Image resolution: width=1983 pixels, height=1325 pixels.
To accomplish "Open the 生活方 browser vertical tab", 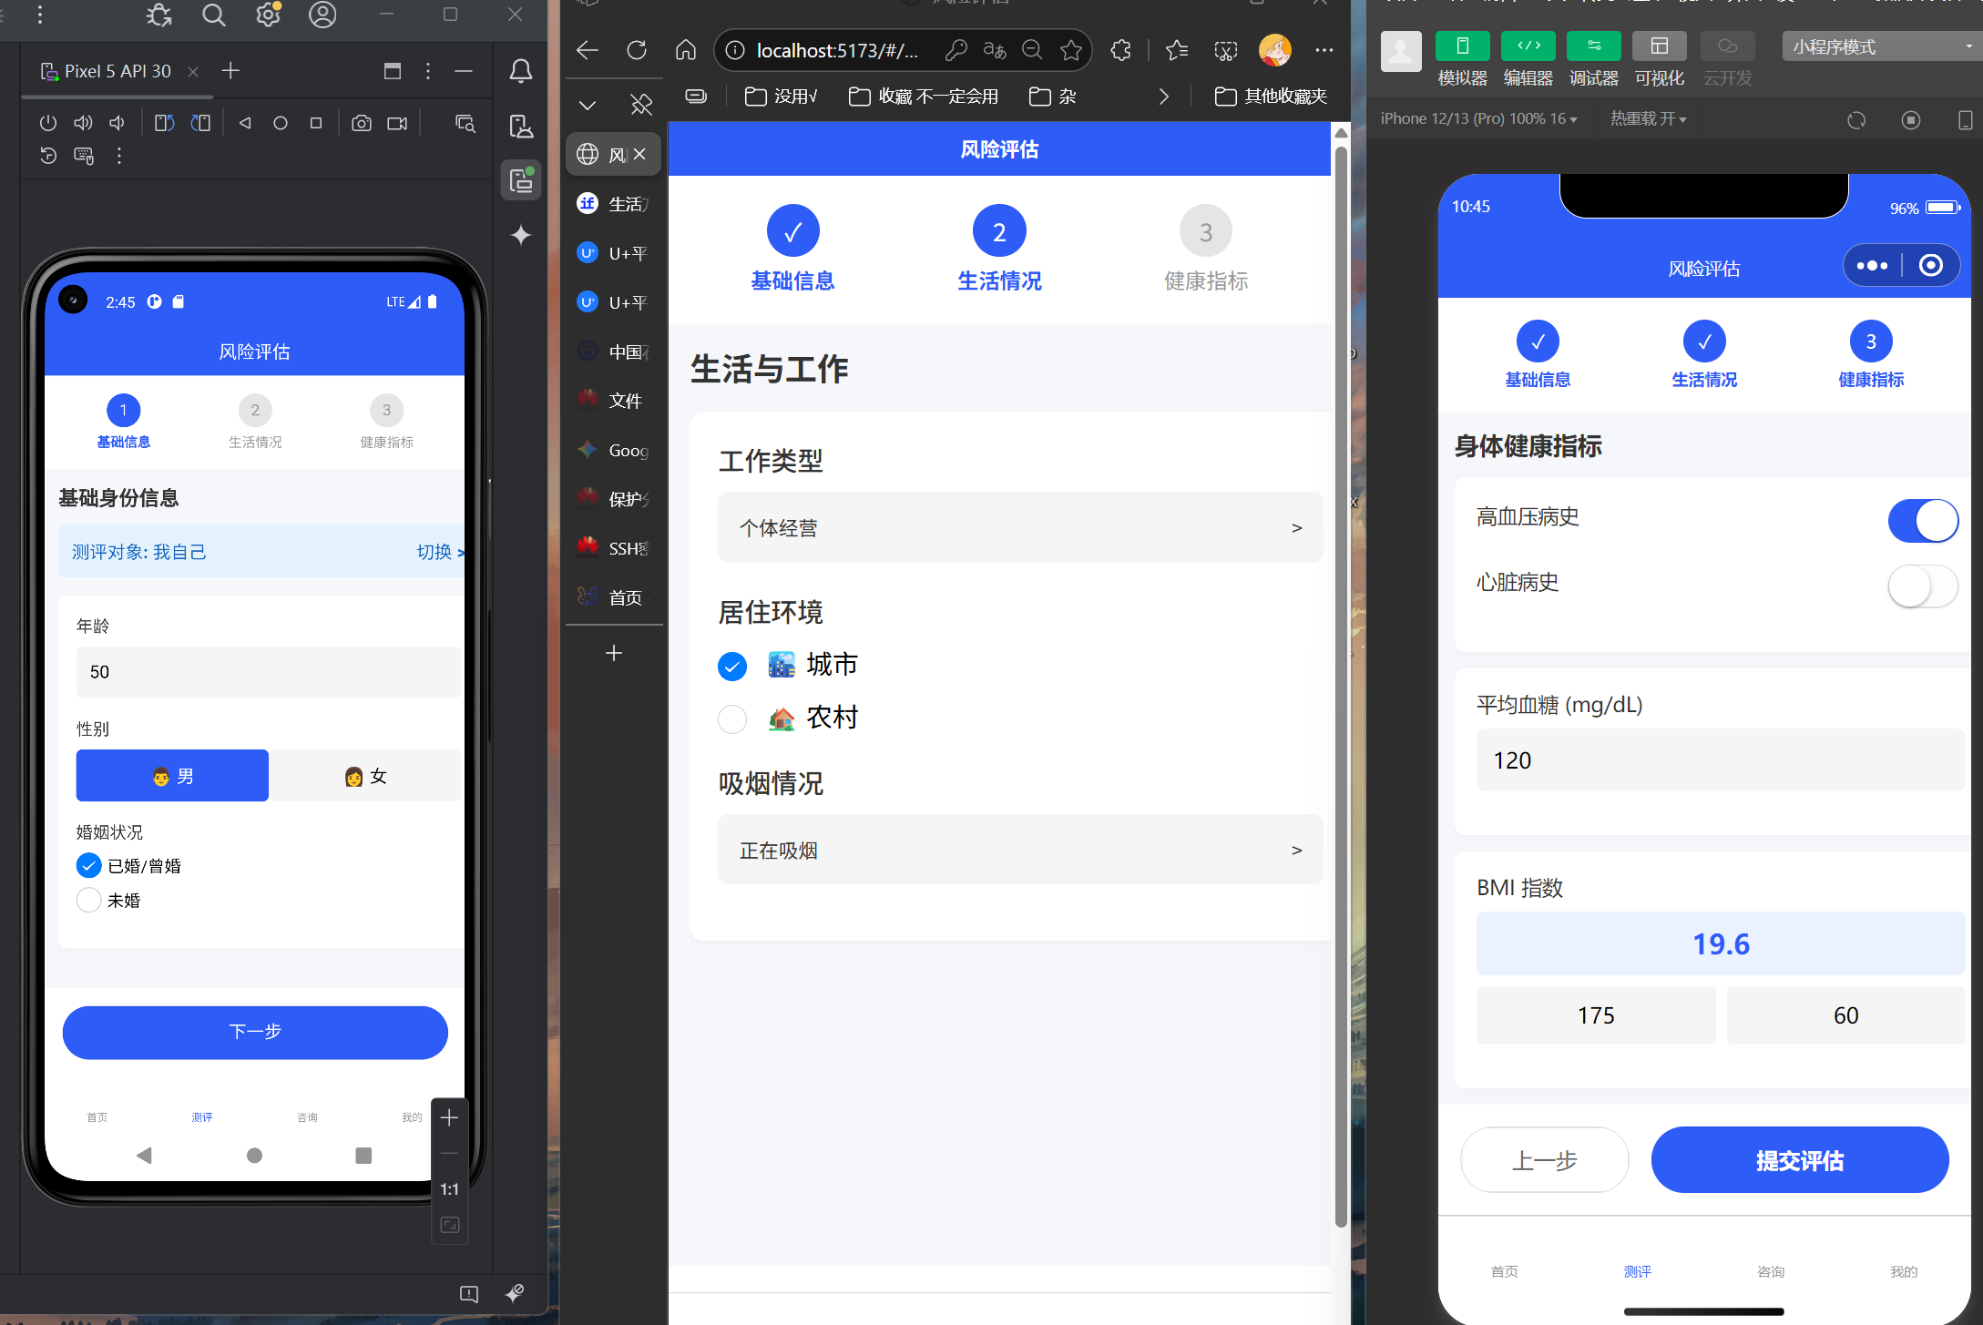I will click(x=615, y=204).
